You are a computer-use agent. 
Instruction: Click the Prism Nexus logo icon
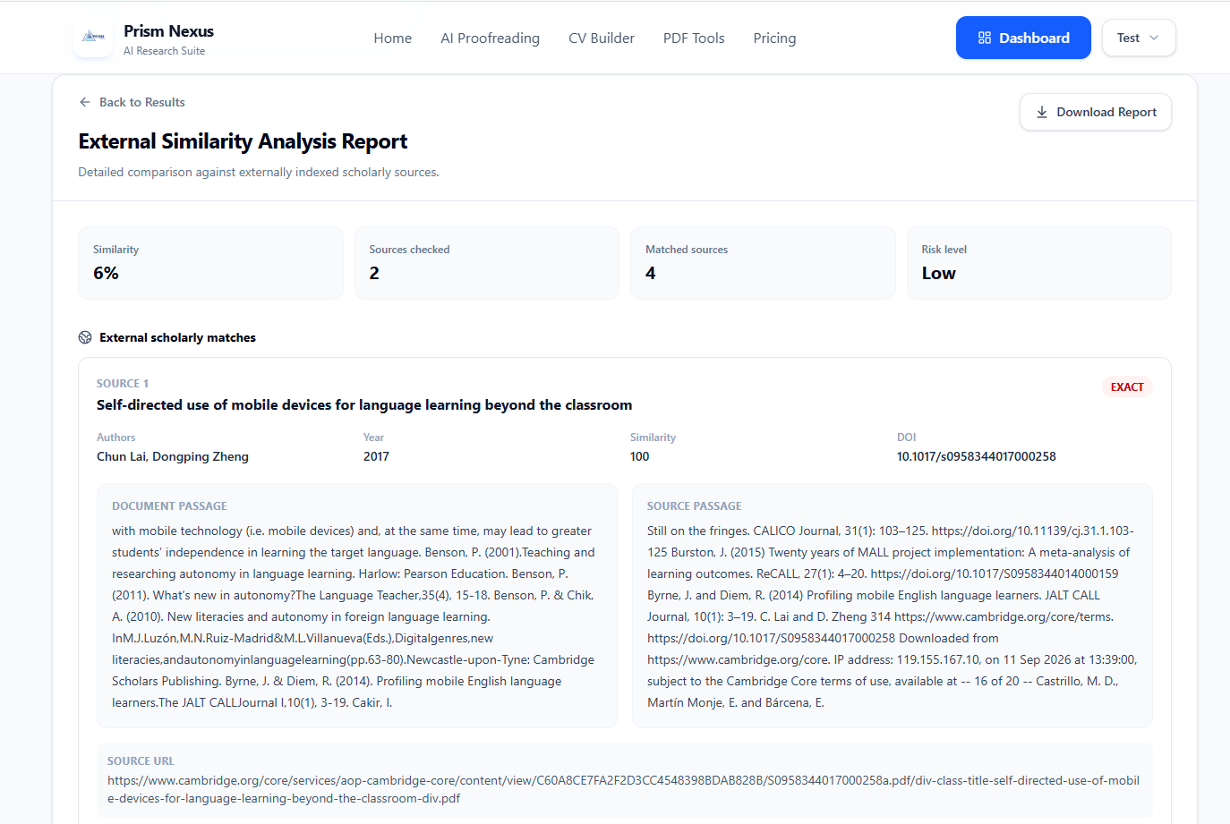coord(93,38)
